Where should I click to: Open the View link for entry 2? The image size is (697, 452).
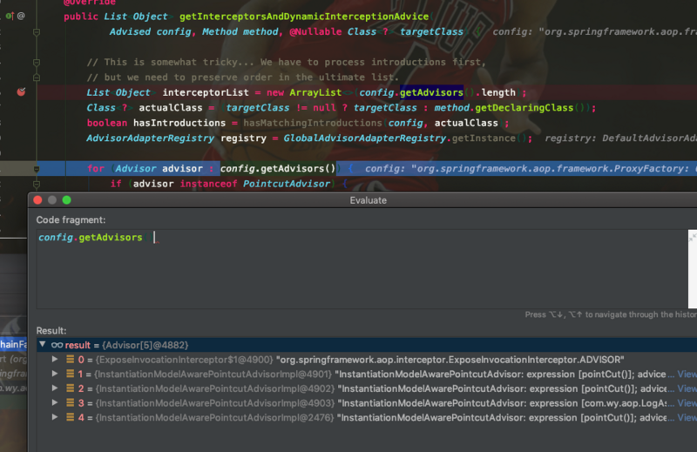click(x=687, y=388)
